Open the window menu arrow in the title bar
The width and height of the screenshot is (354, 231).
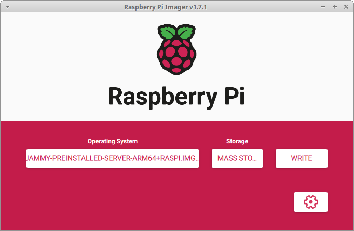pos(8,7)
